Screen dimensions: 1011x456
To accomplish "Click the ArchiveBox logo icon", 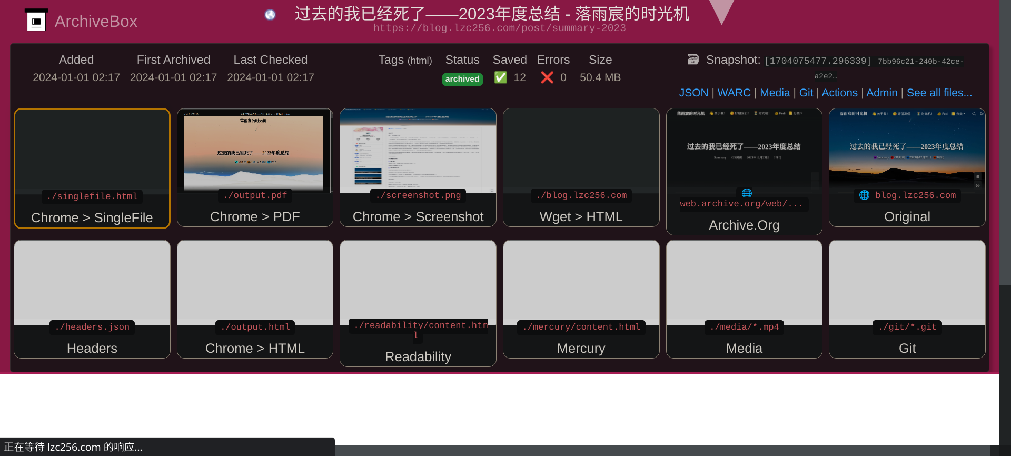I will tap(36, 21).
